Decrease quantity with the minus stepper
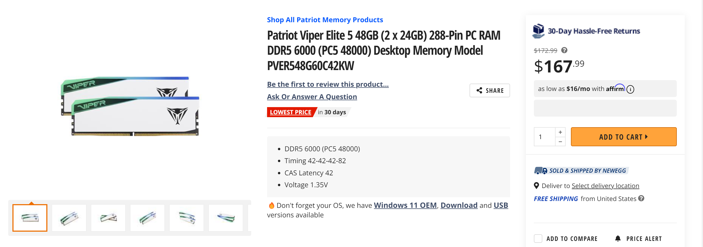Screen dimensions: 703x247 click(x=560, y=141)
